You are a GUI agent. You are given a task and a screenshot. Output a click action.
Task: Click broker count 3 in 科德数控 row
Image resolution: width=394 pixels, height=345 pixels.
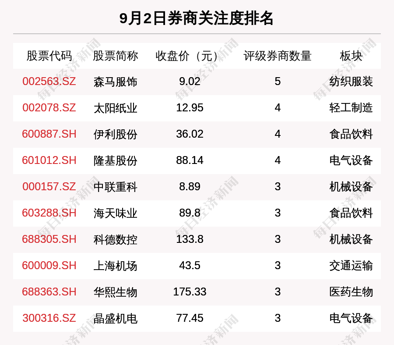(278, 239)
